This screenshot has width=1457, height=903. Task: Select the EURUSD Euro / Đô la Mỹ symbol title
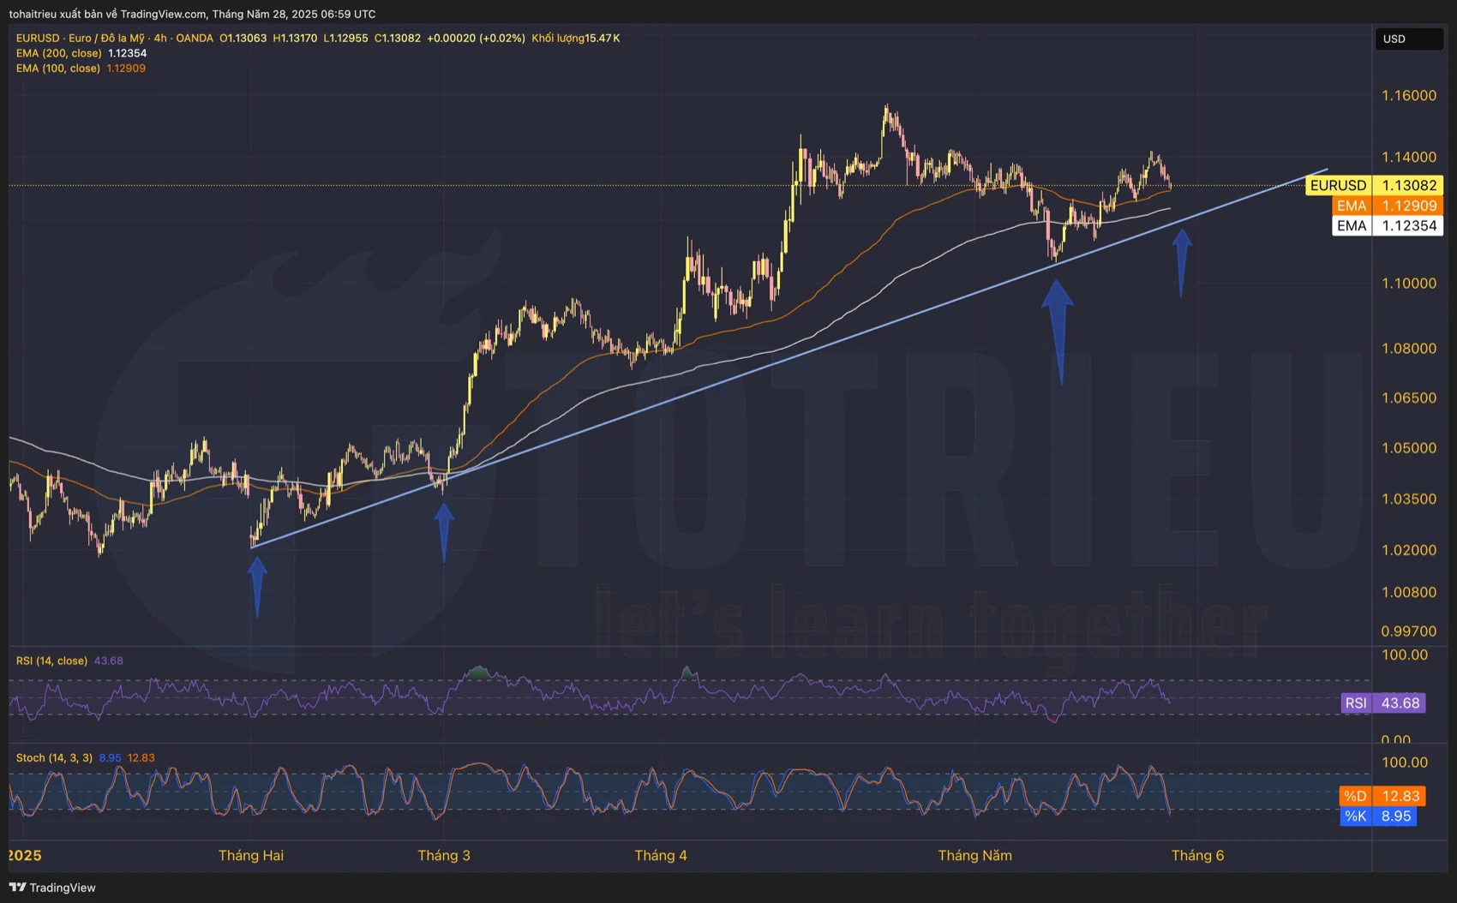(x=115, y=38)
